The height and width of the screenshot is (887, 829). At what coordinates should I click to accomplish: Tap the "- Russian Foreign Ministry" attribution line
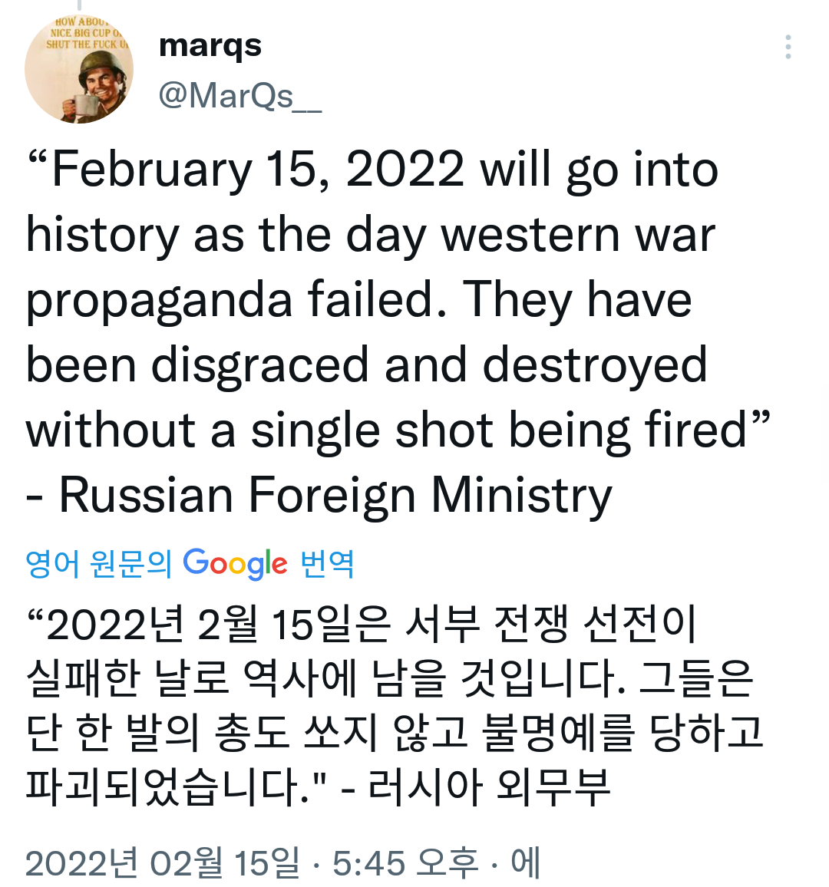(x=319, y=496)
